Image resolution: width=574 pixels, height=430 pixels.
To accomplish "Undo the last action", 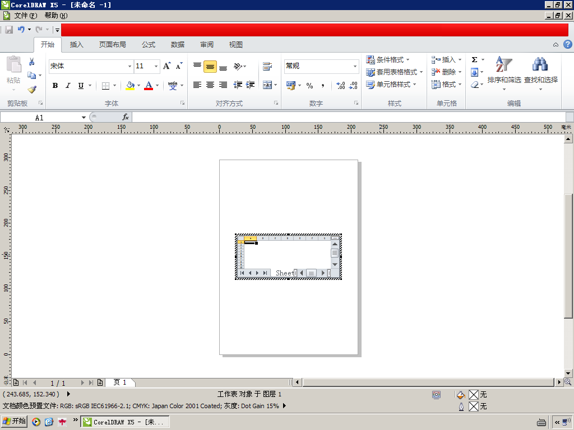I will [x=21, y=30].
